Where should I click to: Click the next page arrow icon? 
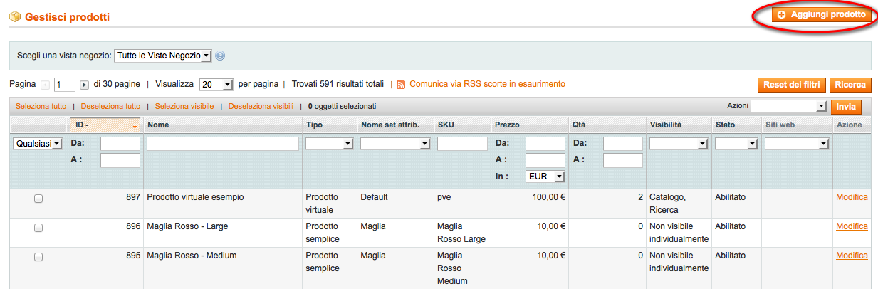(84, 85)
